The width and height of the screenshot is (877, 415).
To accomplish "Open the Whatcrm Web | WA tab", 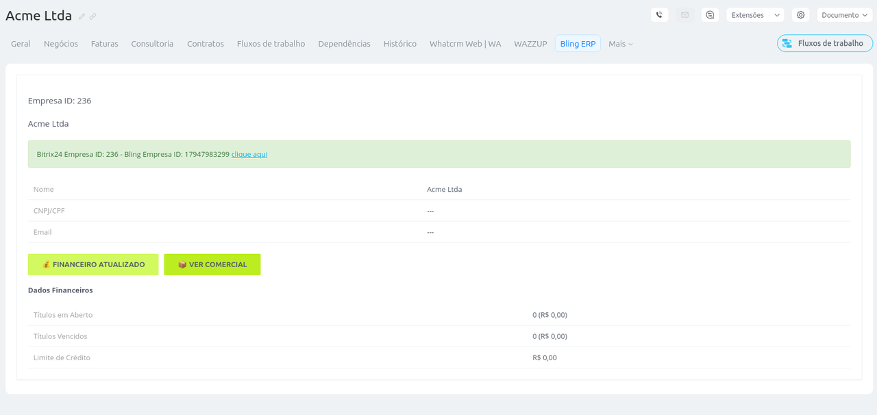I will pyautogui.click(x=465, y=44).
